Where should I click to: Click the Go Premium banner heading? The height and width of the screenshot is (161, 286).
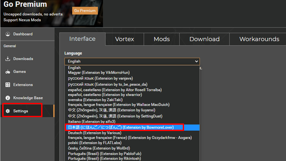25,4
